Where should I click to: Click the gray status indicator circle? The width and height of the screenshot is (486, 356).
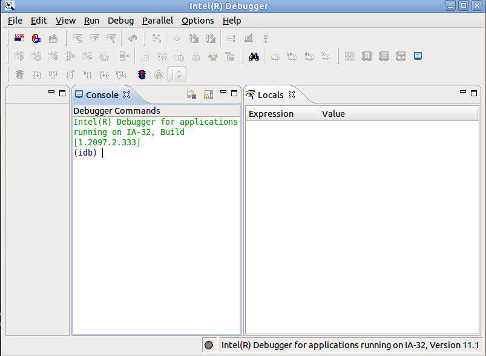pos(209,345)
